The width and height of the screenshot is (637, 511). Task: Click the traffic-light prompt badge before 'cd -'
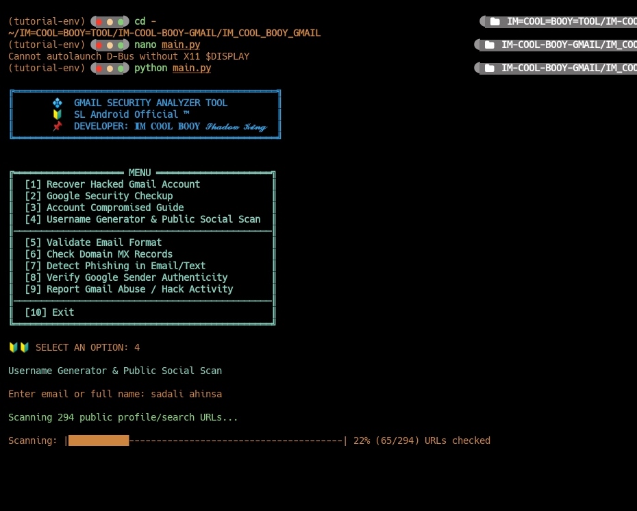pos(110,21)
